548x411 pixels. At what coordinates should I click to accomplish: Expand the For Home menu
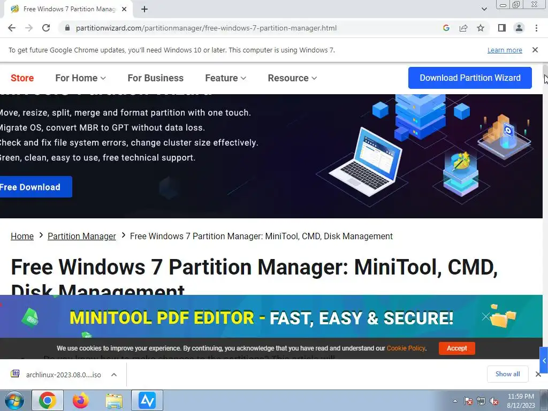tap(80, 78)
